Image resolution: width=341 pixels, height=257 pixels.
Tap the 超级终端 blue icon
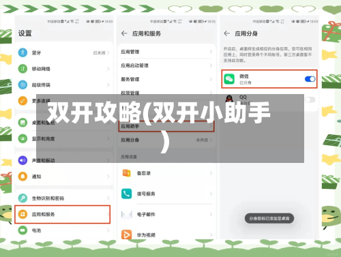click(23, 85)
